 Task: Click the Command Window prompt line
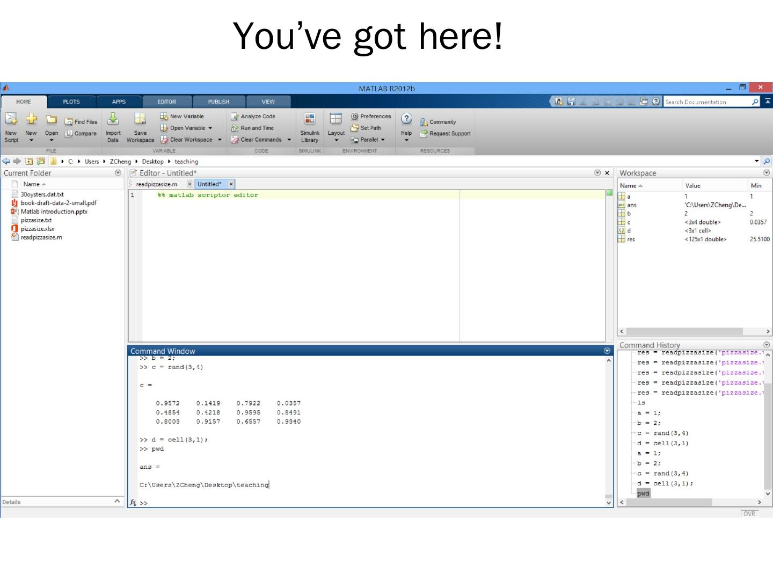pos(370,503)
